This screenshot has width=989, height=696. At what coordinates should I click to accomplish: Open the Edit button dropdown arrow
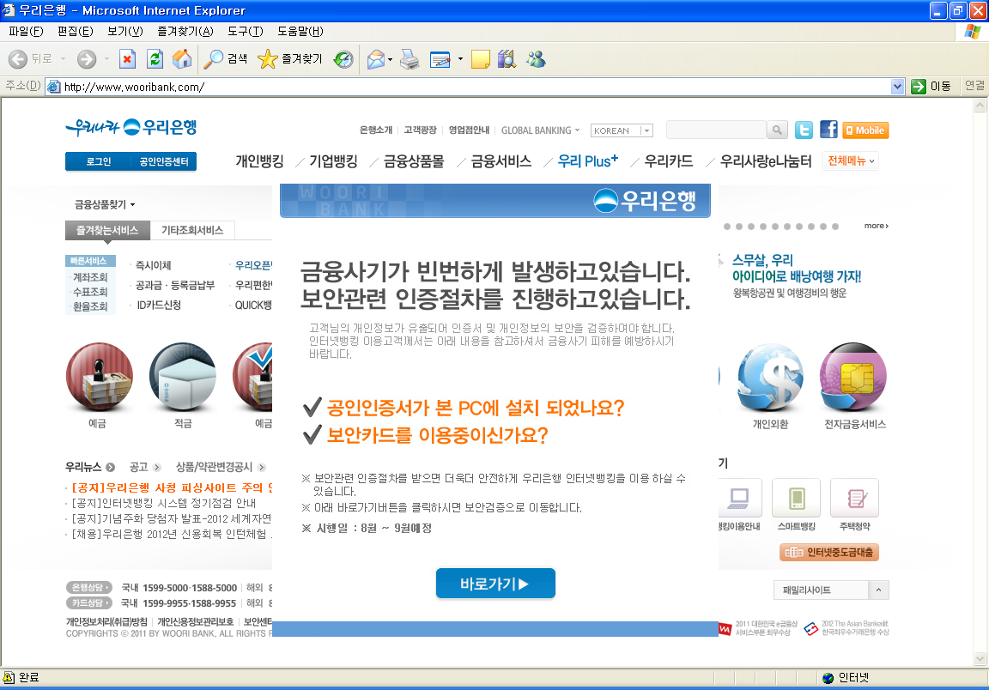point(460,59)
